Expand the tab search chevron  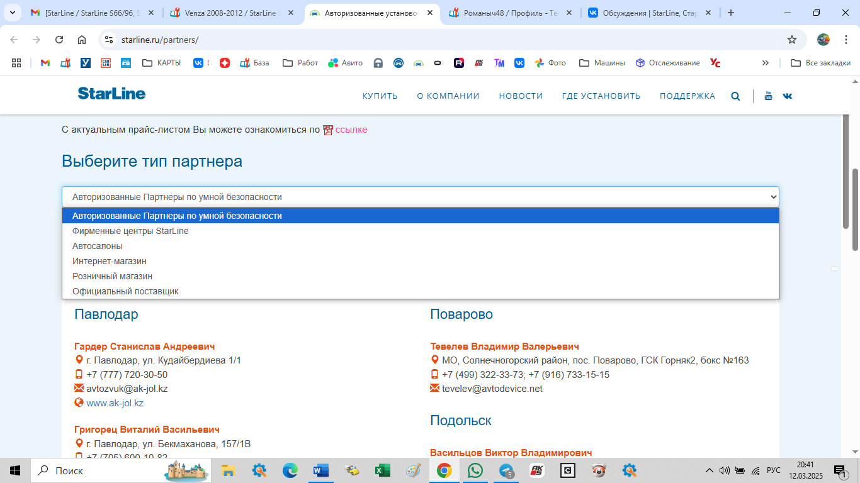(13, 13)
